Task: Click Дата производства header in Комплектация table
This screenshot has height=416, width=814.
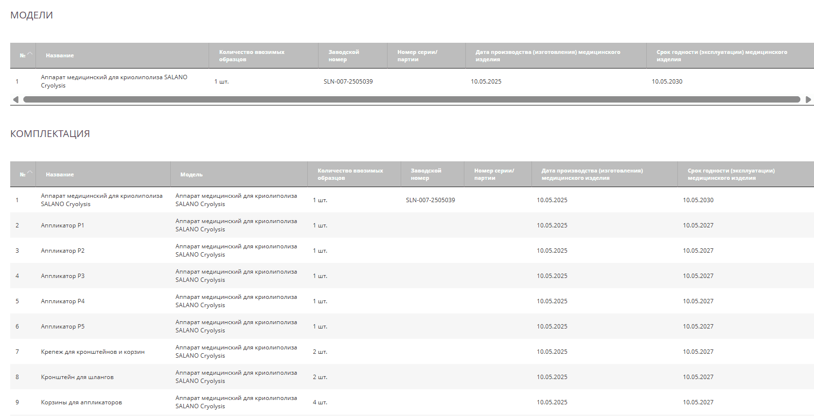Action: click(592, 174)
